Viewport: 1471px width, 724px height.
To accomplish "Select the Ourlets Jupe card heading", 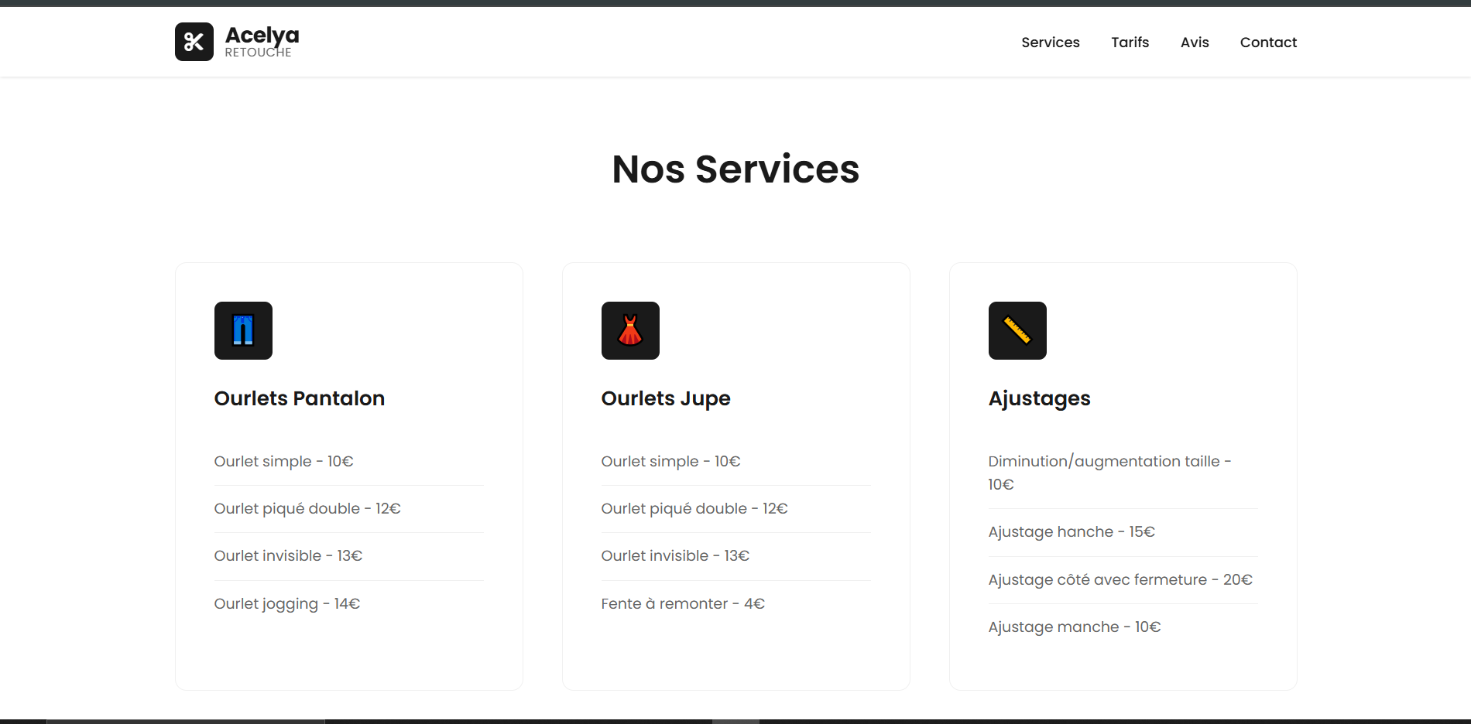I will tap(665, 398).
